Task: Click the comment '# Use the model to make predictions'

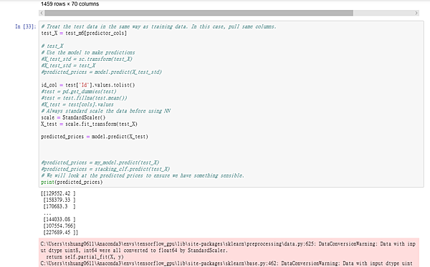Action: [x=88, y=52]
